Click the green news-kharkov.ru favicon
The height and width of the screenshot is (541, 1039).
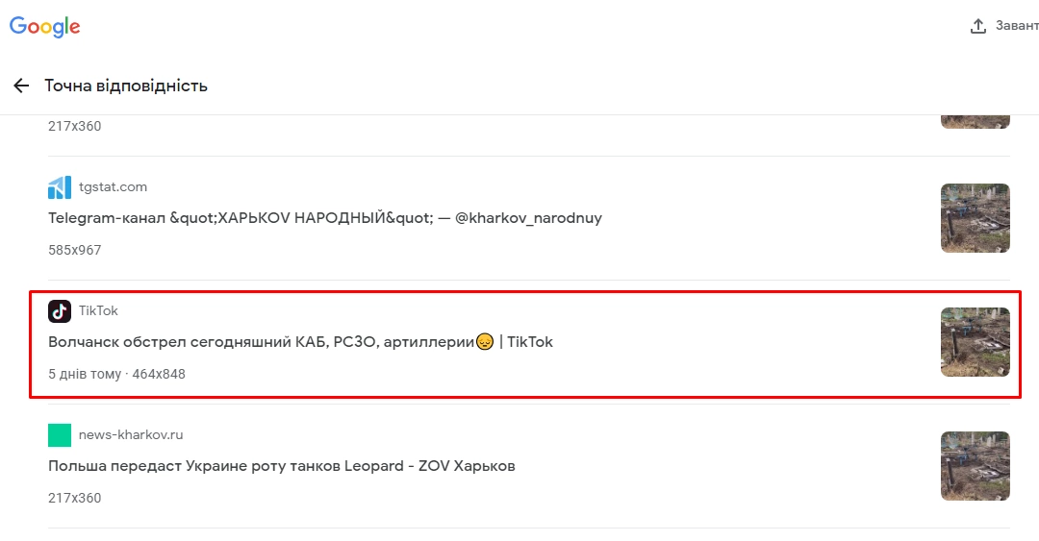(60, 435)
